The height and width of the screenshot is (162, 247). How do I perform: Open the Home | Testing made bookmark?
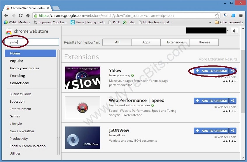(88, 22)
